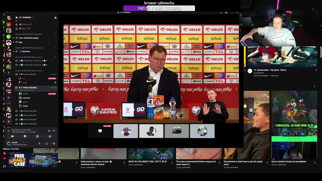Mute the microphone
Screen dimensions: 322x181
pyautogui.click(x=39, y=144)
